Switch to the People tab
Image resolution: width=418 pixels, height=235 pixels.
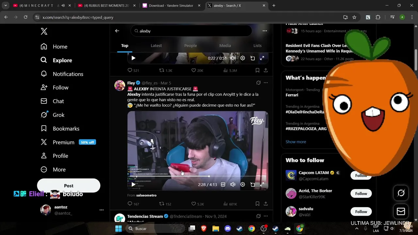coord(190,46)
